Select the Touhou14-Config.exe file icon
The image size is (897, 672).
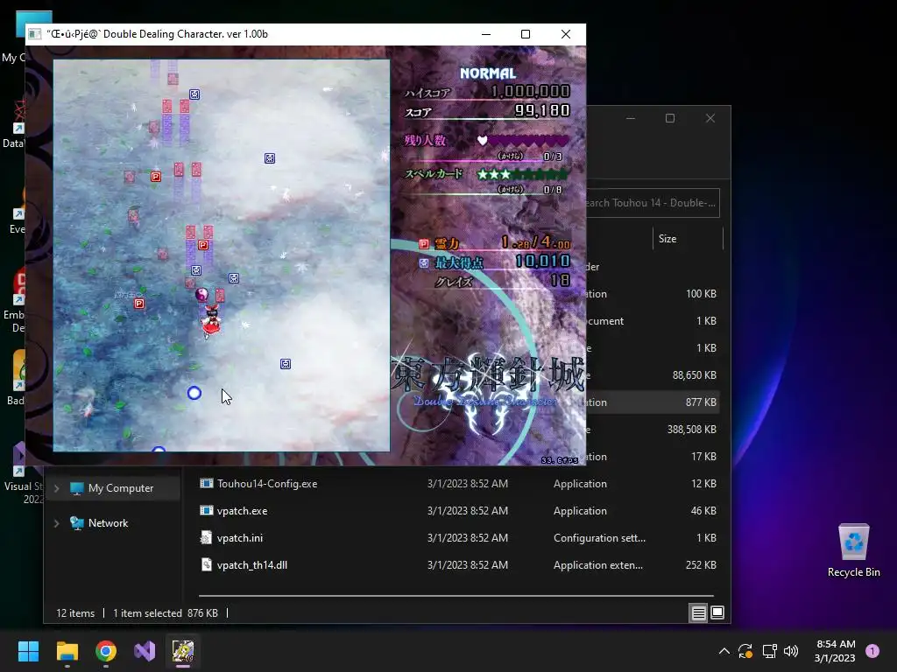tap(207, 483)
